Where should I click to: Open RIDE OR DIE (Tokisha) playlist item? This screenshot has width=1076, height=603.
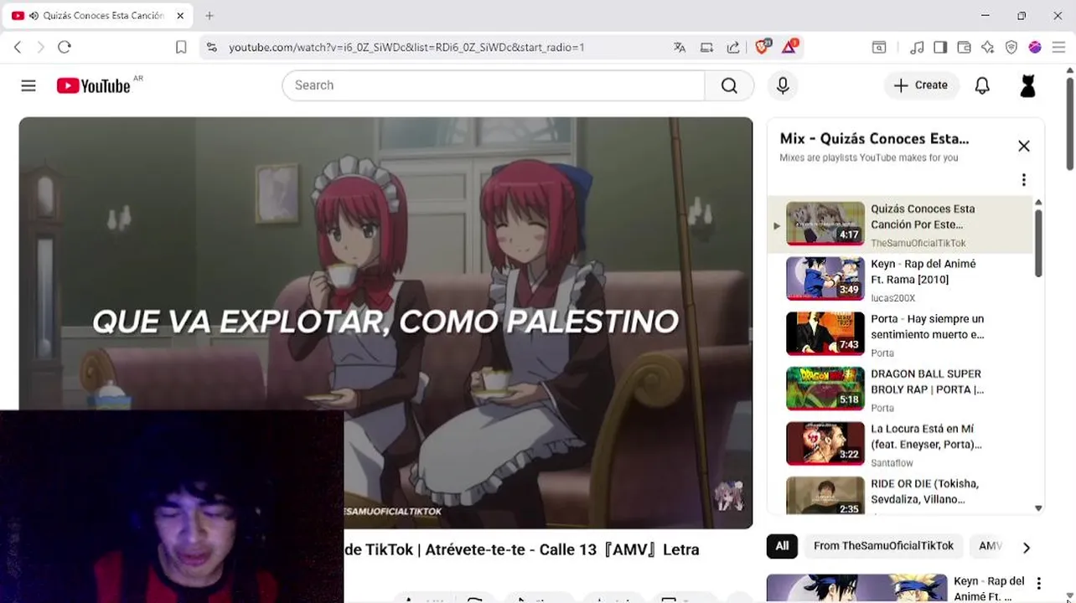tap(899, 495)
